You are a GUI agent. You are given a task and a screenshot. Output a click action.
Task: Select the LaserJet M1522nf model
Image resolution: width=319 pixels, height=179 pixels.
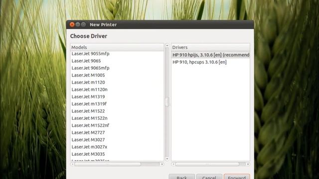pyautogui.click(x=117, y=125)
